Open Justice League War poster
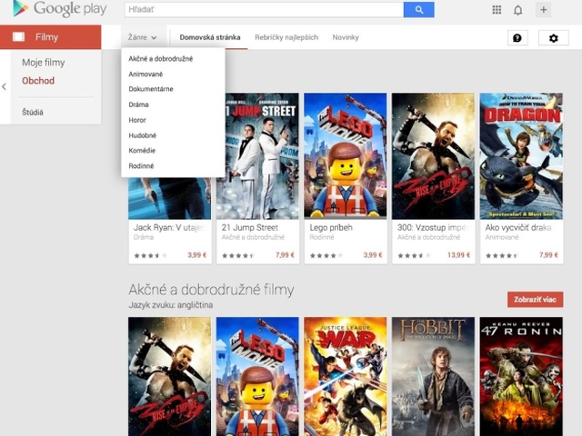This screenshot has width=582, height=436. [x=346, y=376]
